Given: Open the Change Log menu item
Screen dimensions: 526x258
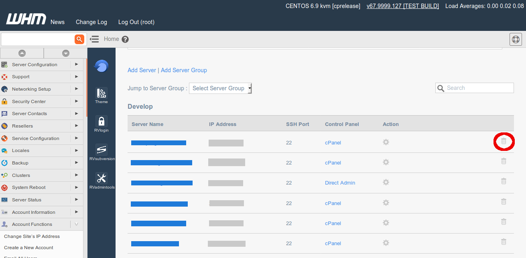Looking at the screenshot, I should [x=91, y=22].
